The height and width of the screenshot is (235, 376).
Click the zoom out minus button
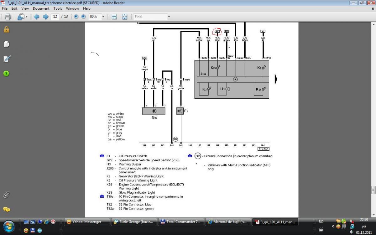[76, 17]
